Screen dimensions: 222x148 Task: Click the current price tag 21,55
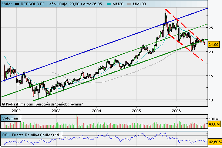213,45
